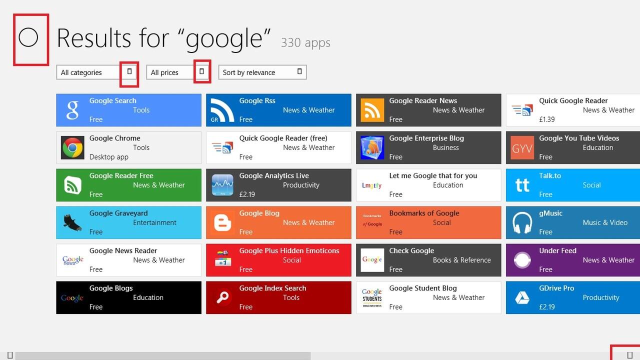
Task: Click 'Google You Tube Videos' title text
Action: point(579,138)
